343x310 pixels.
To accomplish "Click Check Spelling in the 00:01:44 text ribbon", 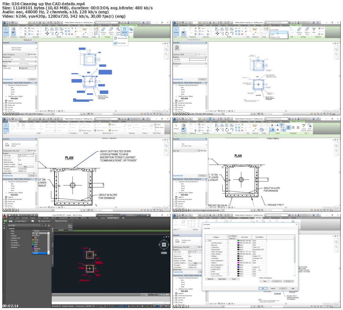I will [303, 127].
